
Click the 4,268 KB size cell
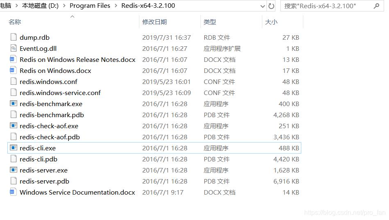[x=286, y=115]
